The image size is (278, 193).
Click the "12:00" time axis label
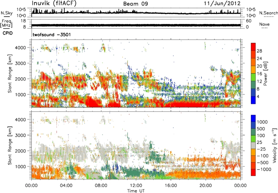click(x=136, y=186)
